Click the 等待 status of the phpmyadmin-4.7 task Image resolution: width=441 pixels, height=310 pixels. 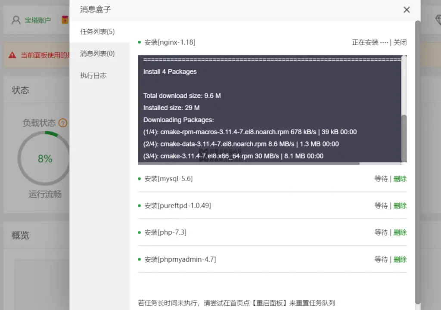tap(381, 259)
